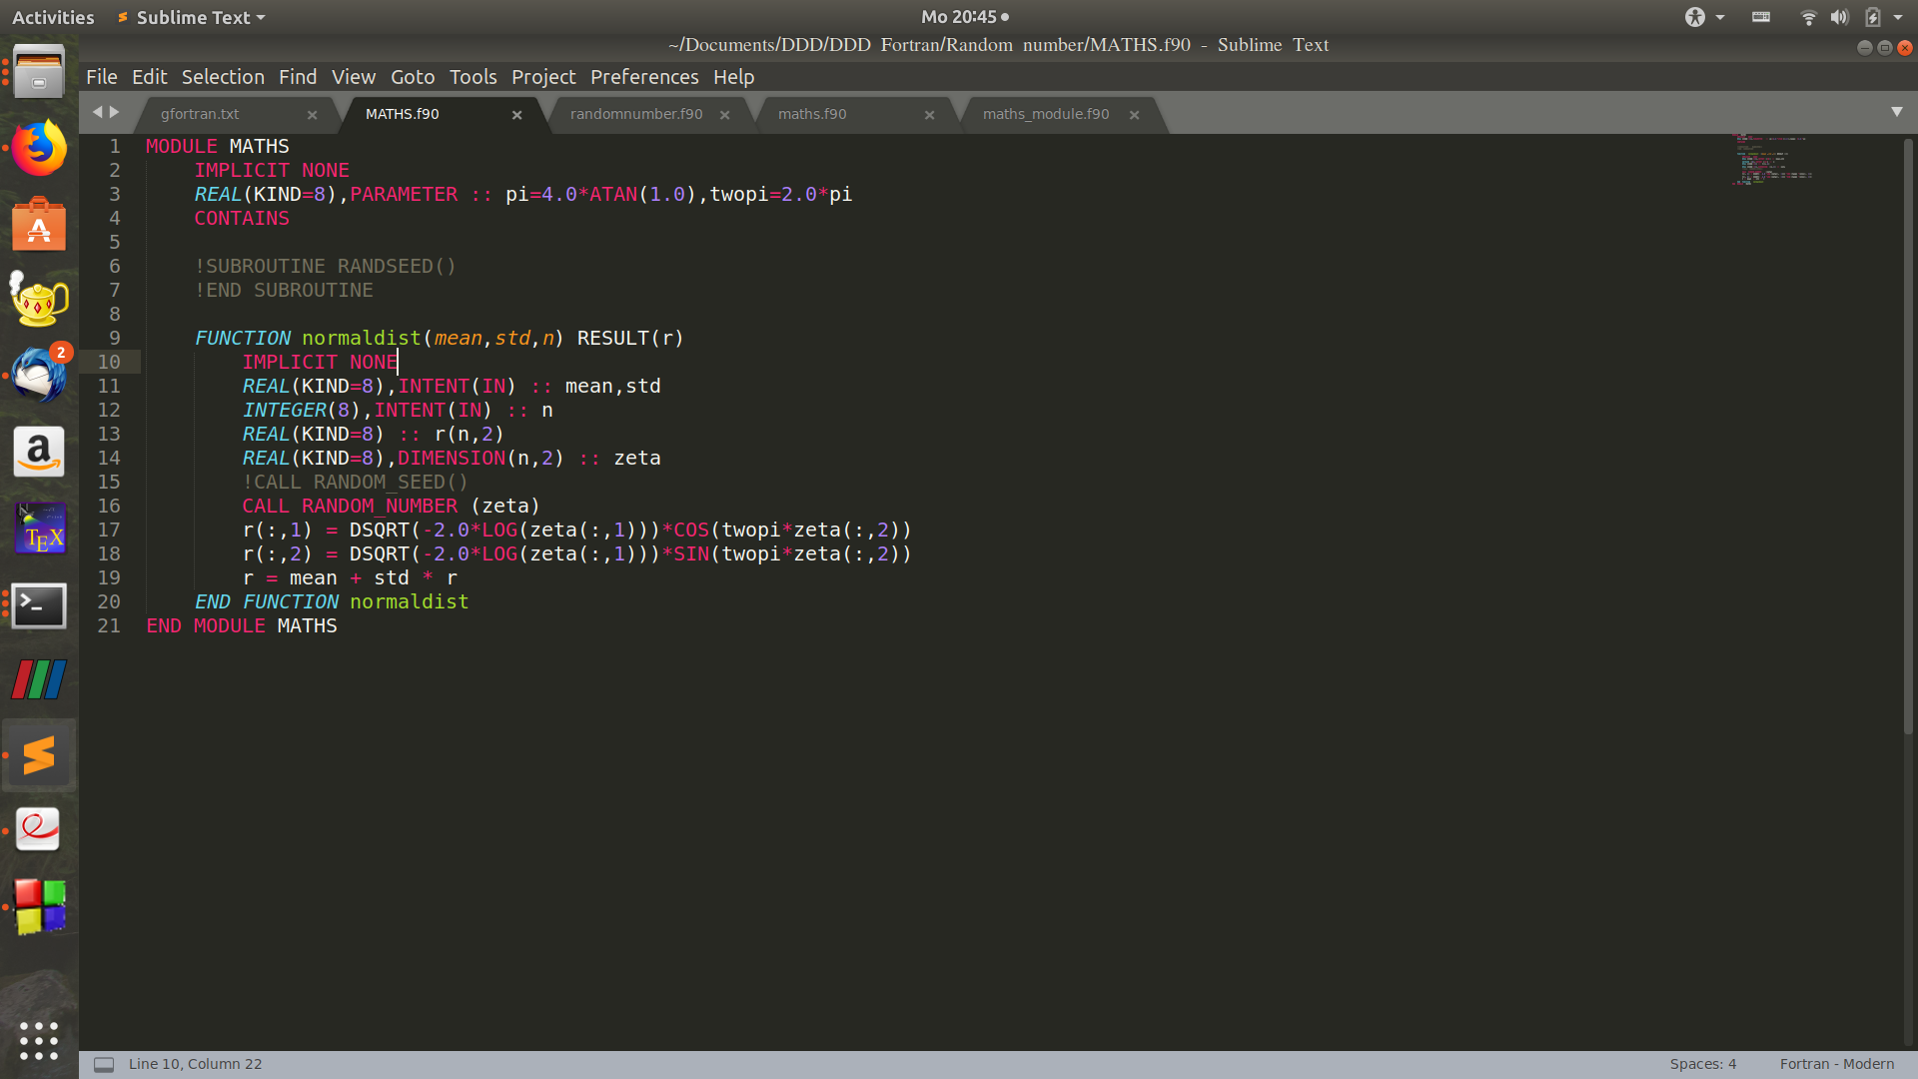Launch the TeX editor from the dock
This screenshot has width=1918, height=1079.
coord(39,528)
